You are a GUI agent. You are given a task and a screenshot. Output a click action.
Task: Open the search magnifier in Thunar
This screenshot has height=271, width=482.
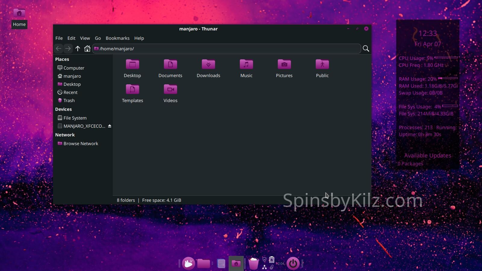pos(366,48)
